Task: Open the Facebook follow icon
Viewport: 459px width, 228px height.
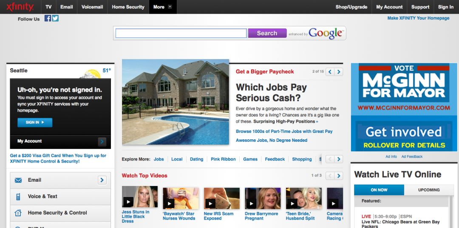Action: click(x=48, y=18)
